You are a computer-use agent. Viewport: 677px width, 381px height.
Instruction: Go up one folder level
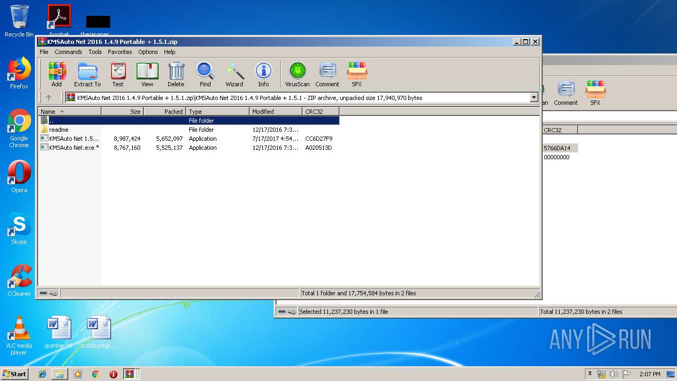click(49, 97)
